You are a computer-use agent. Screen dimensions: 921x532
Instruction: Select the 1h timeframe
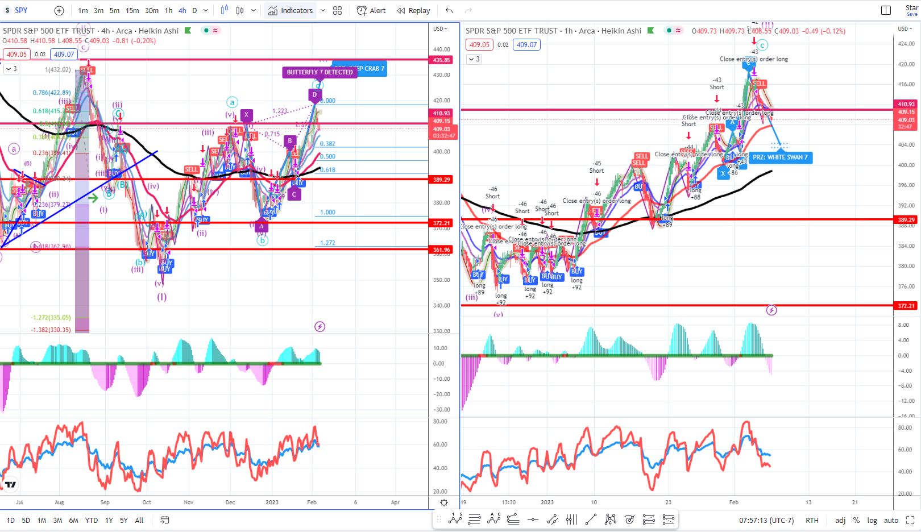coord(169,10)
